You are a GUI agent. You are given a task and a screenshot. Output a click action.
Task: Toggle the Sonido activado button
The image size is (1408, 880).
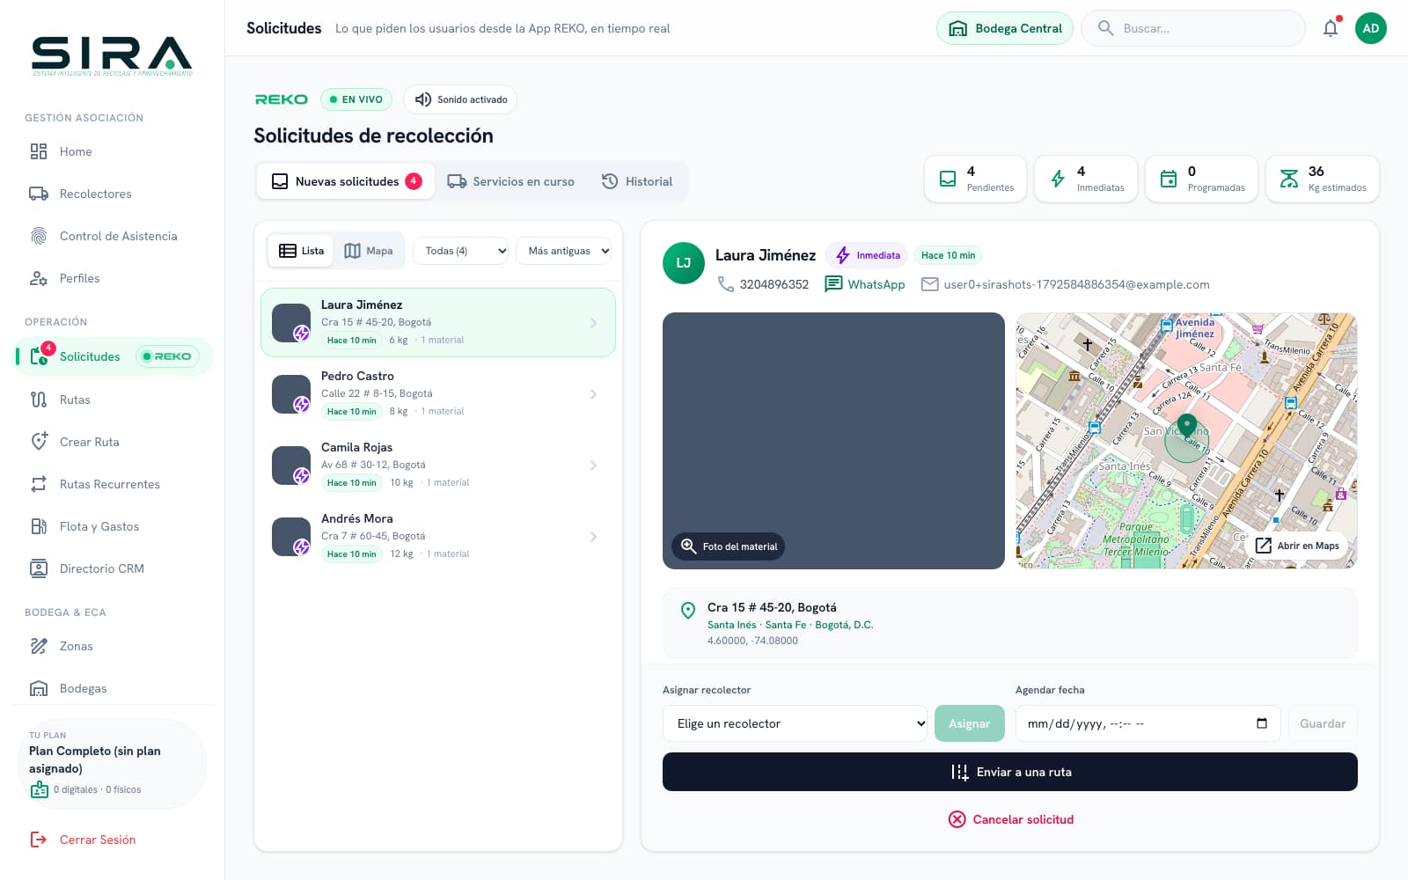460,99
